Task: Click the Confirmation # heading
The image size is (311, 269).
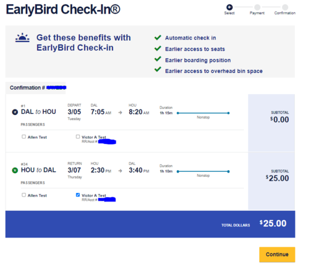Action: (x=27, y=88)
